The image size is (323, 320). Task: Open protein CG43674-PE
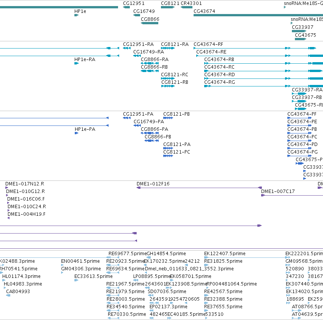pyautogui.click(x=299, y=125)
